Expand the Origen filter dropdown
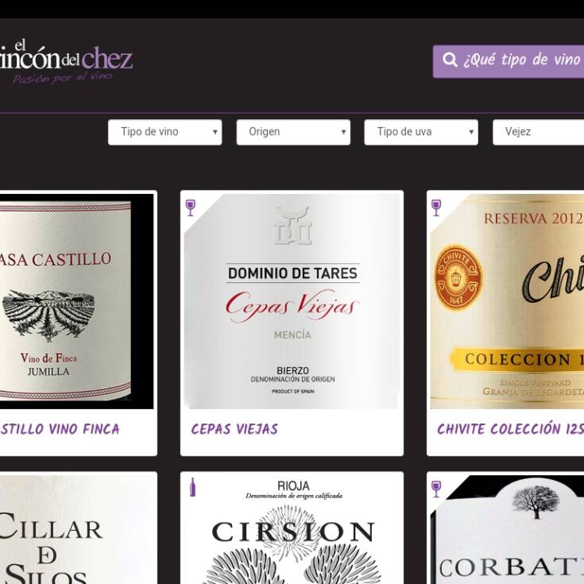Viewport: 584px width, 584px height. [293, 132]
